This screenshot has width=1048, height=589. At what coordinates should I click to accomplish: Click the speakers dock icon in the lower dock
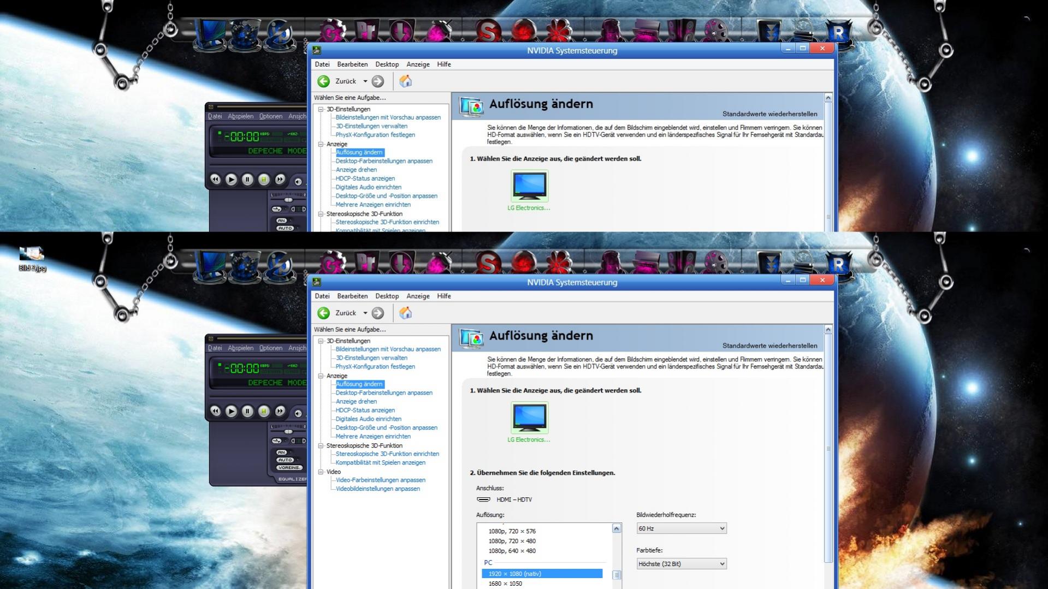[682, 263]
